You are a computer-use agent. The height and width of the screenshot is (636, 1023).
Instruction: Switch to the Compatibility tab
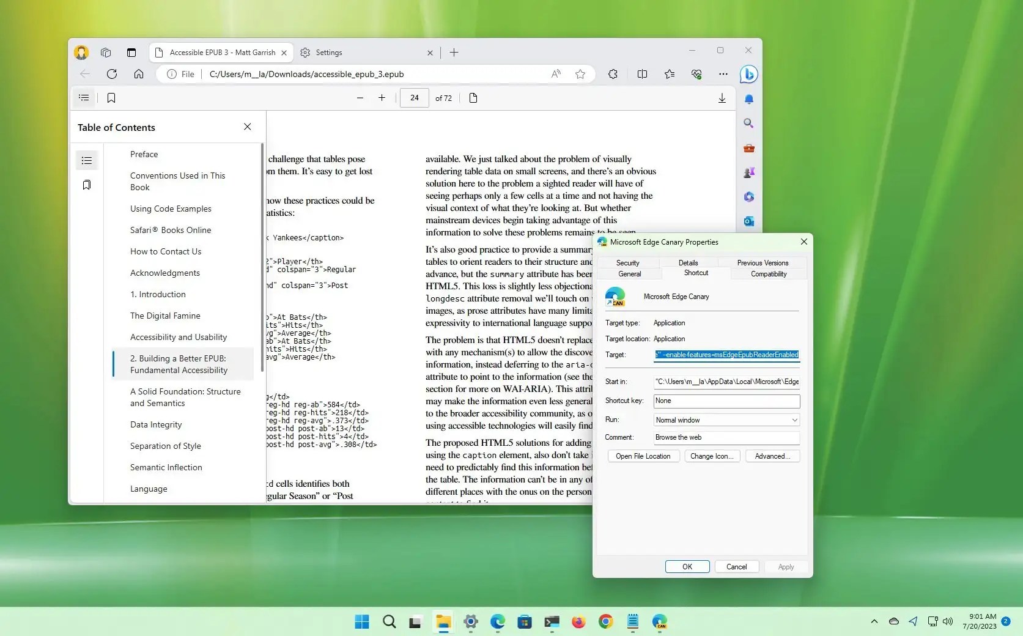click(767, 274)
